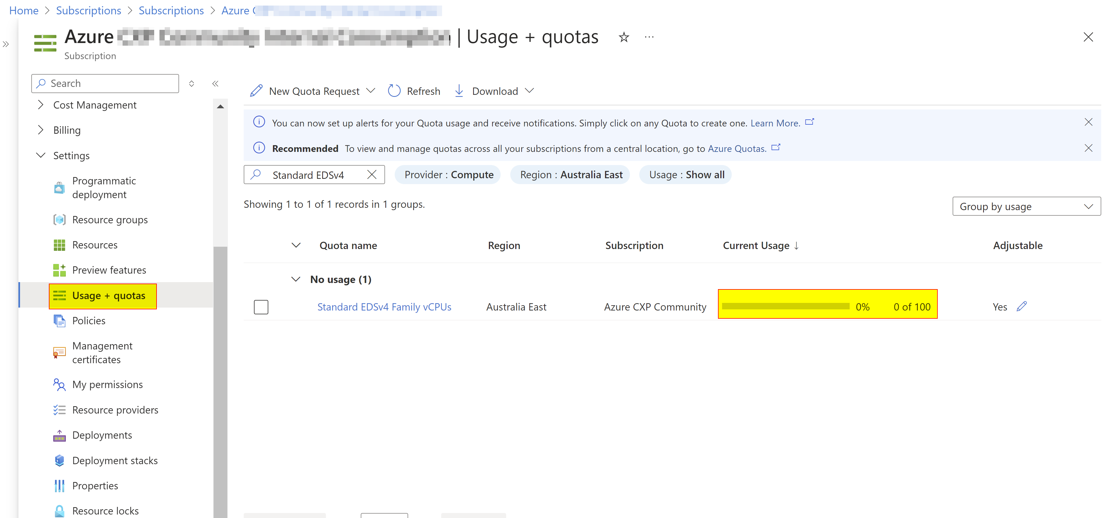
Task: Select the Deployment stacks icon
Action: pyautogui.click(x=59, y=460)
